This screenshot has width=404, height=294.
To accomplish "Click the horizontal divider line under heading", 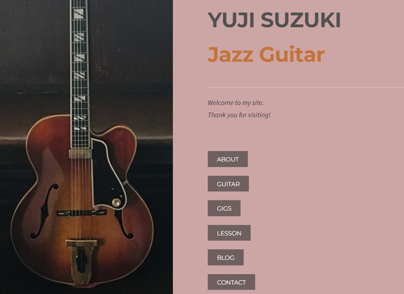I will point(306,88).
